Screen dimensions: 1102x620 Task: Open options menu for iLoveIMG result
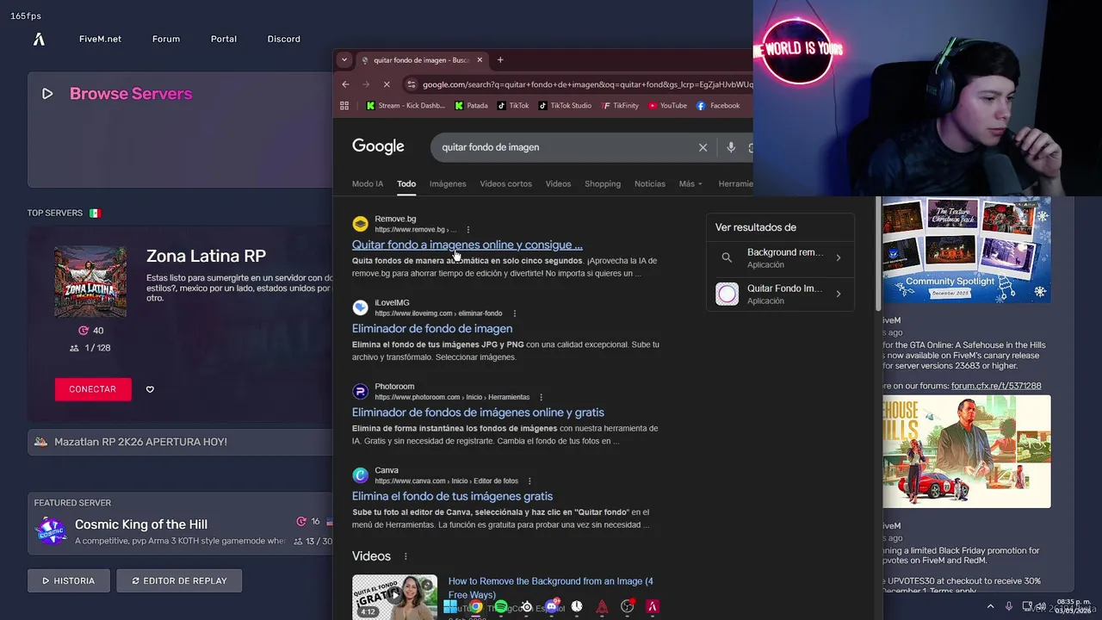pyautogui.click(x=515, y=313)
